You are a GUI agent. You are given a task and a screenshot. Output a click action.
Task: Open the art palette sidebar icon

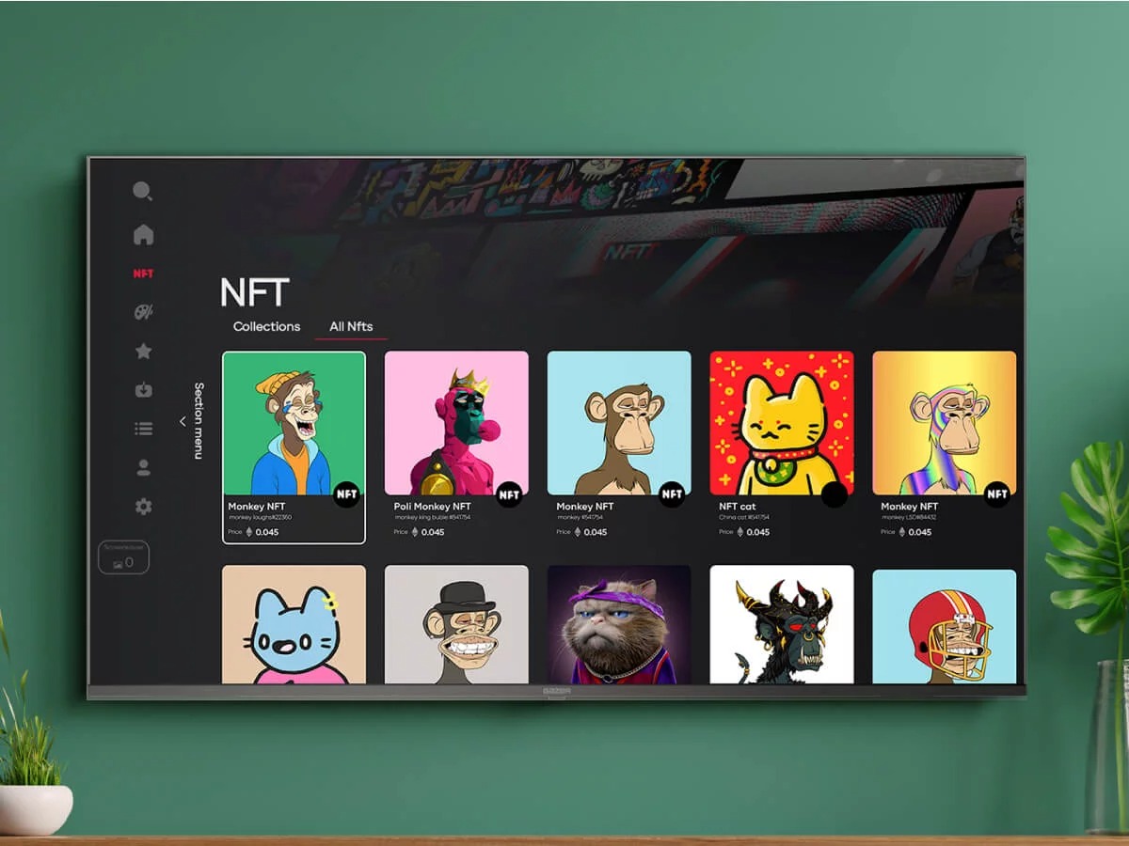point(143,312)
